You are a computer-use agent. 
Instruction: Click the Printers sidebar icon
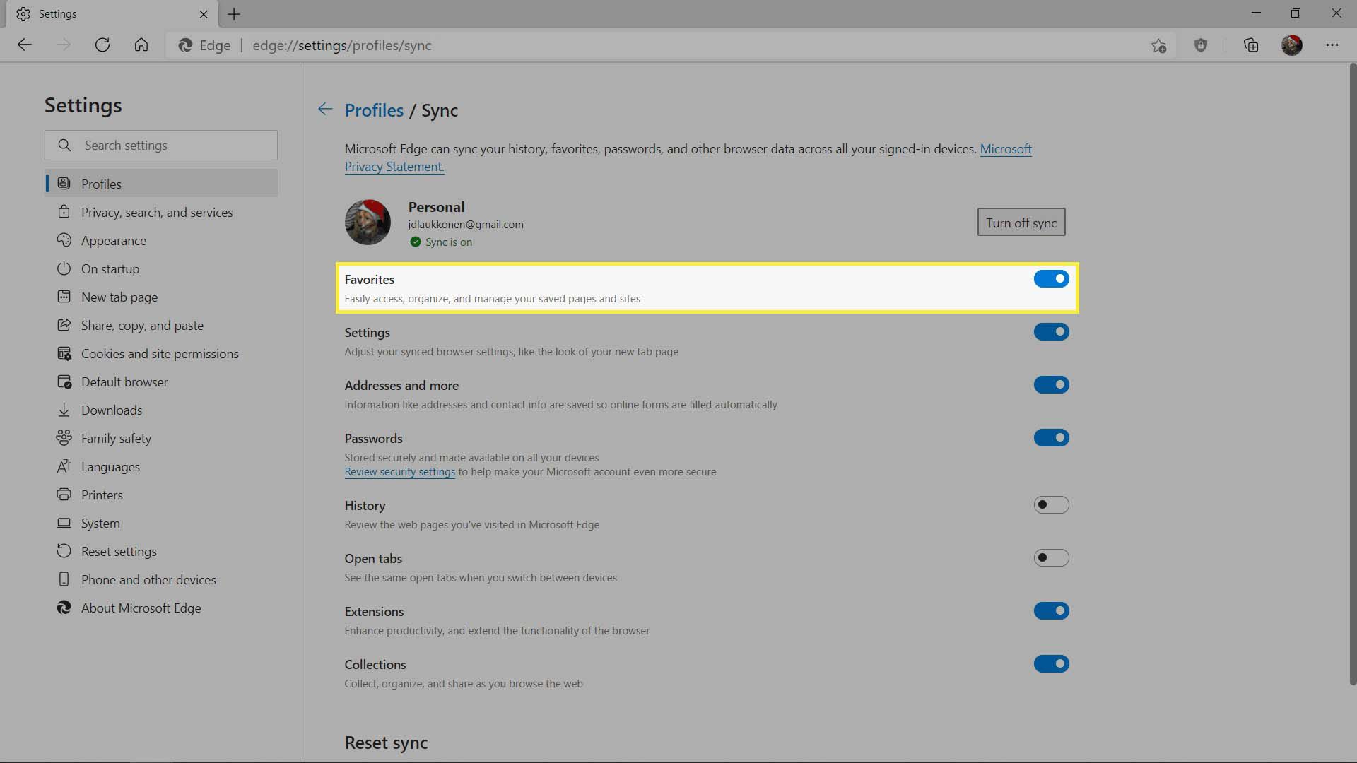click(x=64, y=495)
